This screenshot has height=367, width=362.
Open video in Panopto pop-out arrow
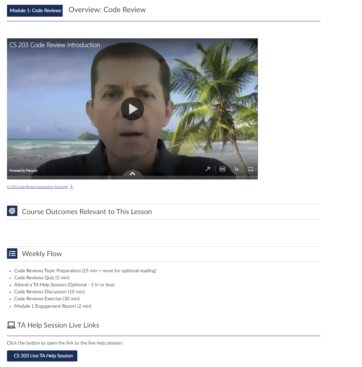point(208,169)
